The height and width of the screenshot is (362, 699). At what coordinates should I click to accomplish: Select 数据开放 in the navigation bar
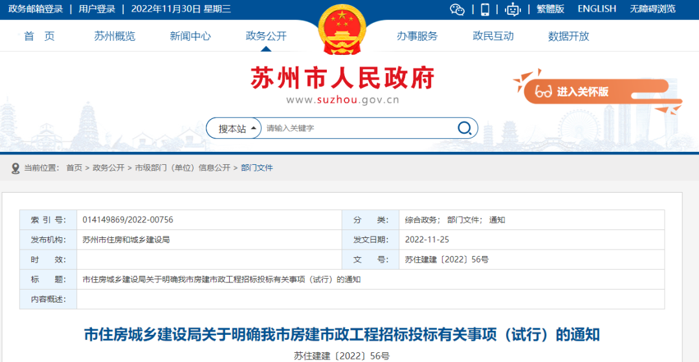point(568,36)
